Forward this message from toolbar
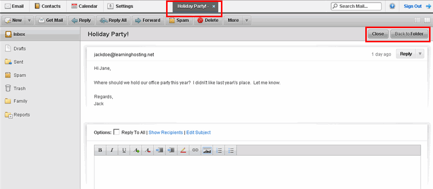Screen dimensions: 433x189 (x=148, y=20)
